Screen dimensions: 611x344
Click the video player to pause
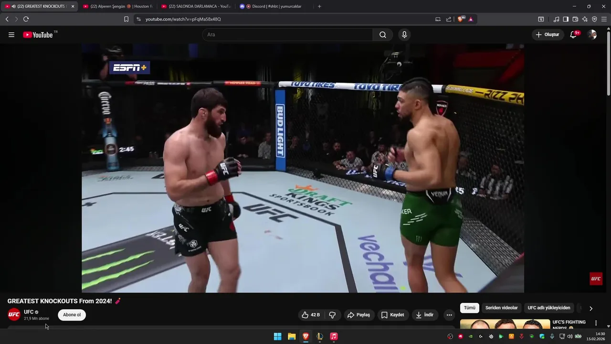(x=303, y=168)
